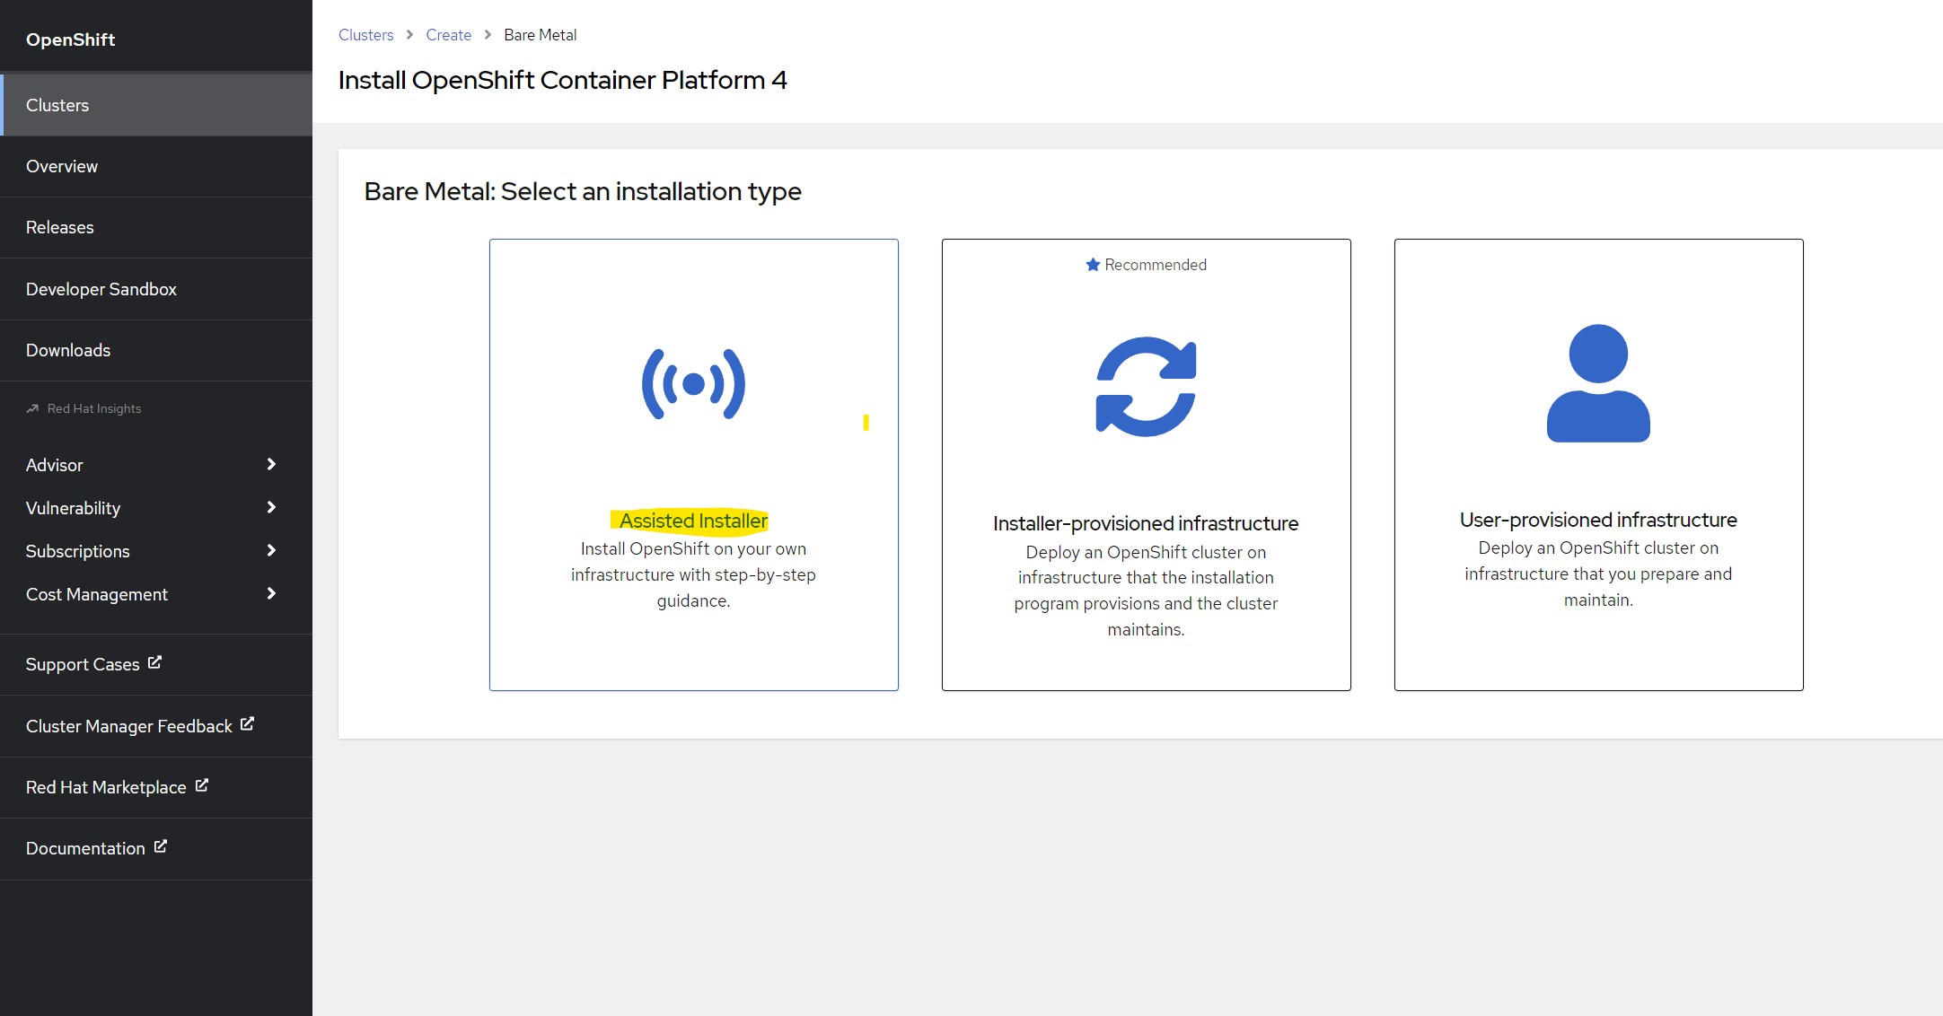
Task: Open the Clusters sidebar item
Action: 156,105
